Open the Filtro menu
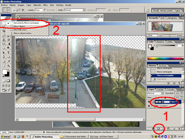185x139 pixels. coord(45,5)
